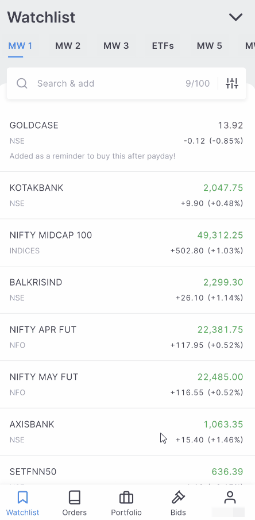Image resolution: width=255 pixels, height=520 pixels.
Task: Switch to the MW 2 tab
Action: [x=68, y=46]
